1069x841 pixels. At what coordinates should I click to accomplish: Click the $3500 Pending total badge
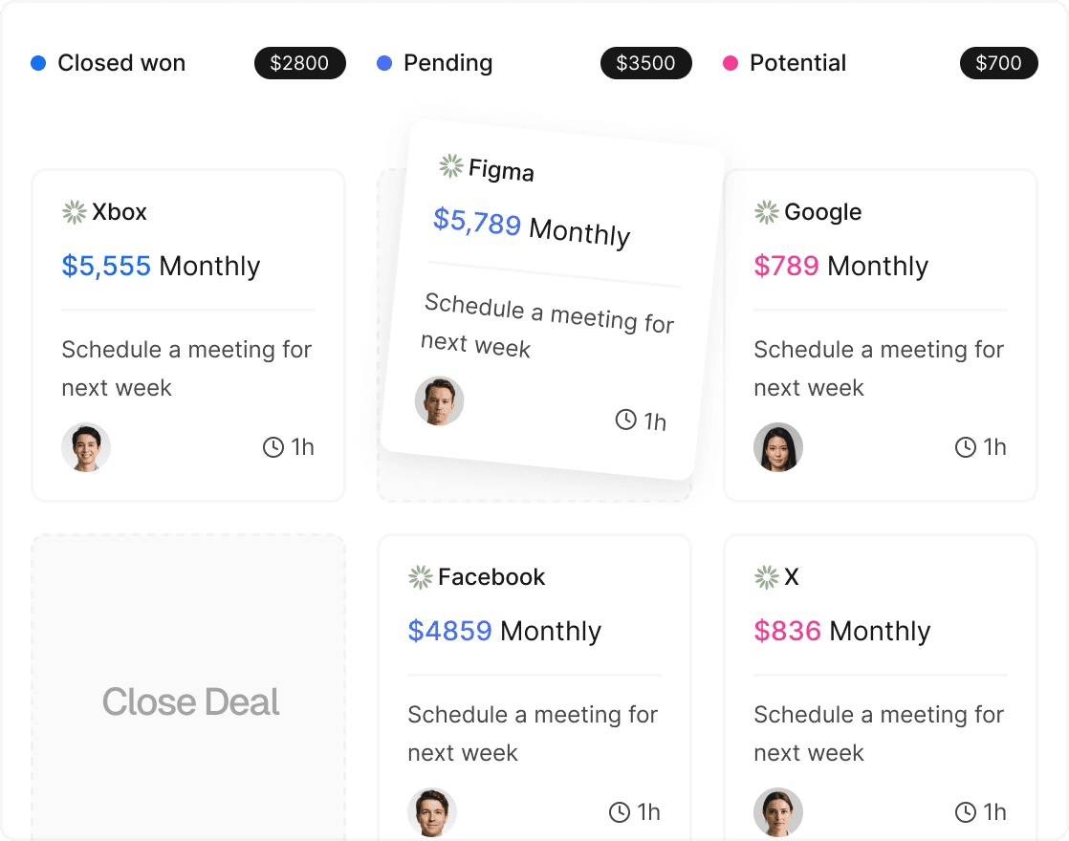coord(645,64)
